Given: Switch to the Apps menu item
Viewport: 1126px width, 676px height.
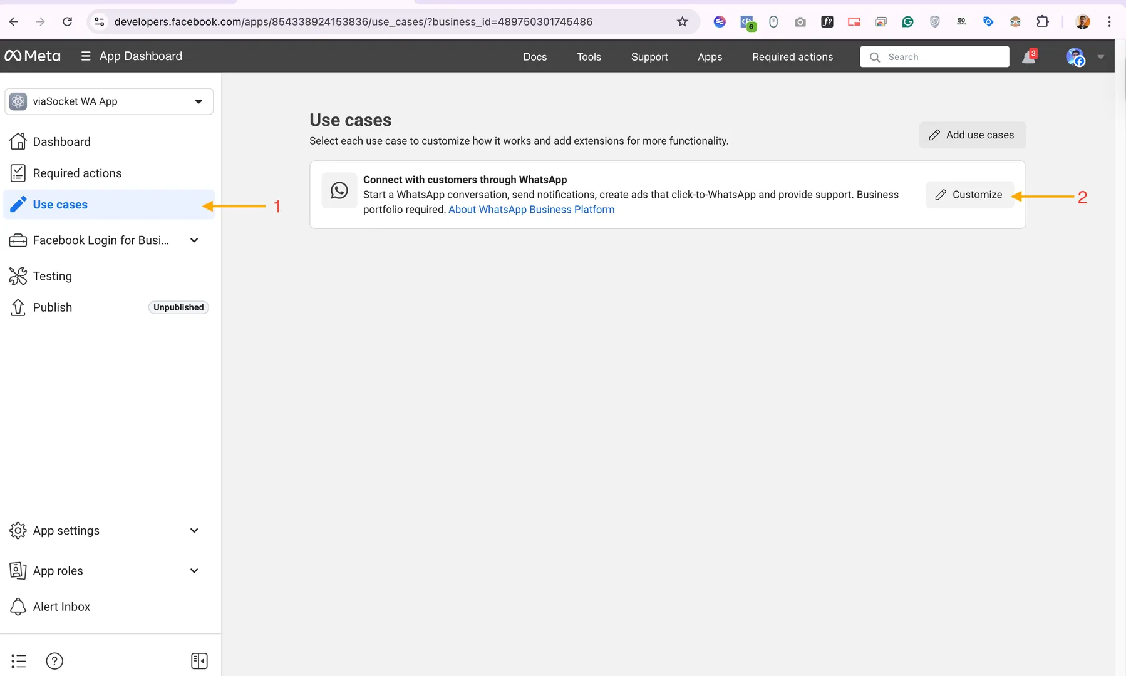Looking at the screenshot, I should (x=710, y=56).
